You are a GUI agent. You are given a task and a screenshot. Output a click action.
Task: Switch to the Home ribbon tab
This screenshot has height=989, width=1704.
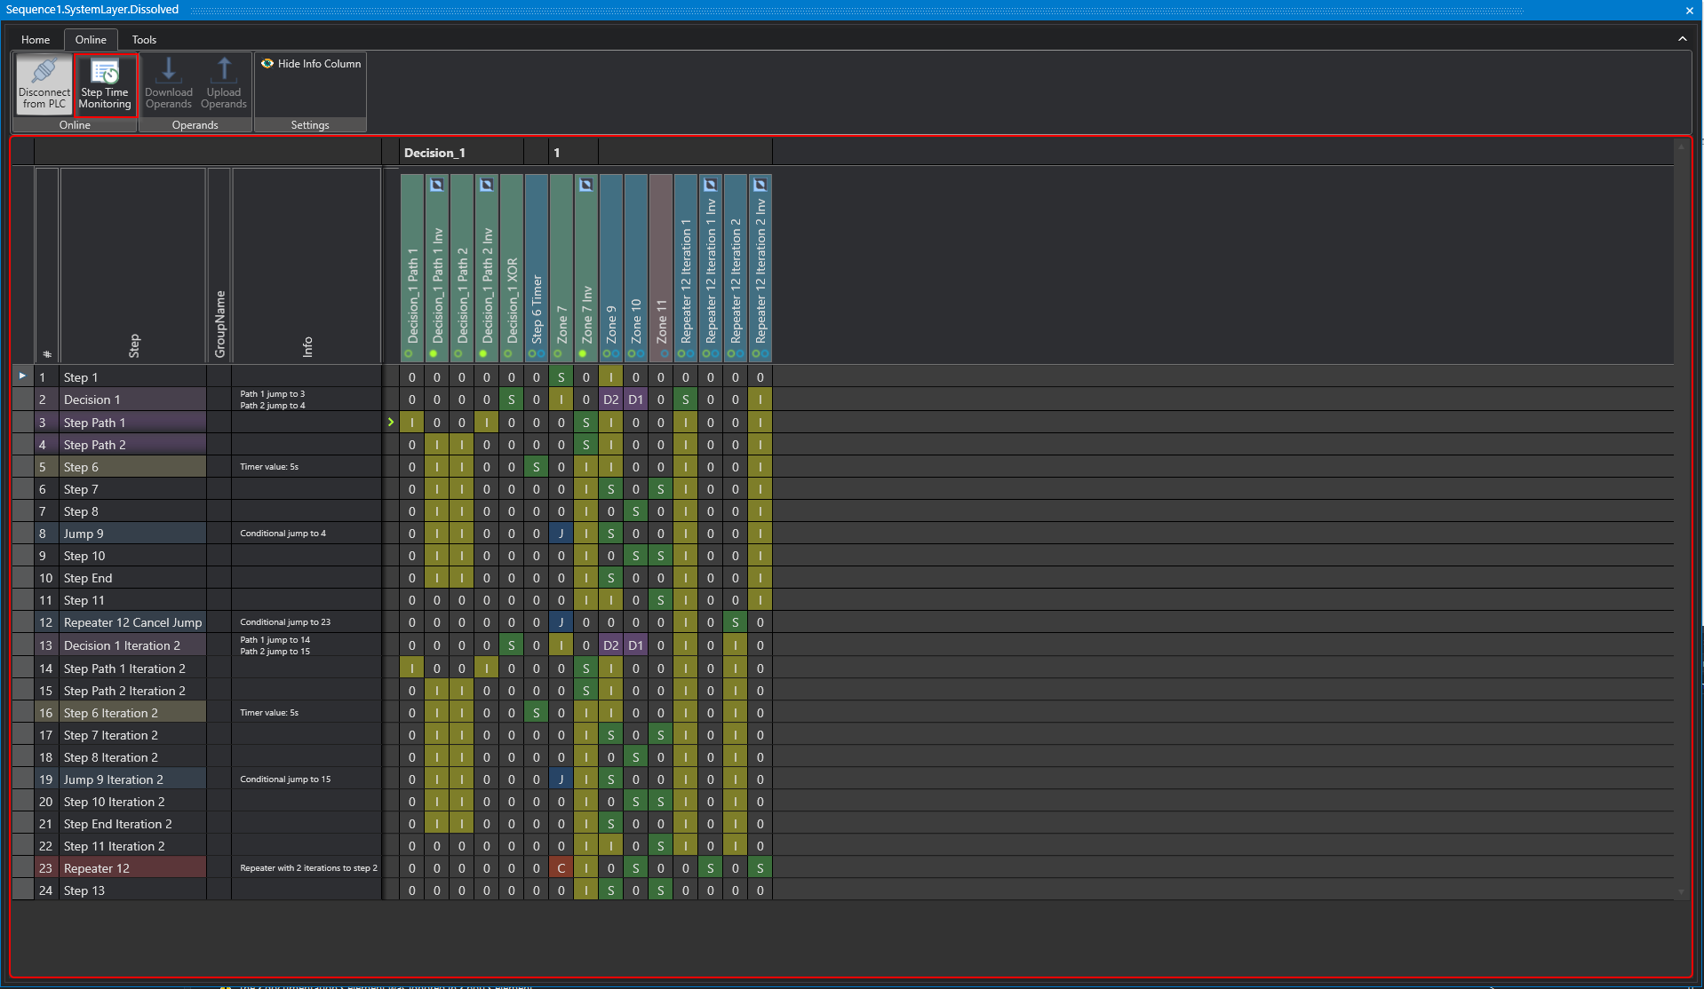pyautogui.click(x=36, y=40)
